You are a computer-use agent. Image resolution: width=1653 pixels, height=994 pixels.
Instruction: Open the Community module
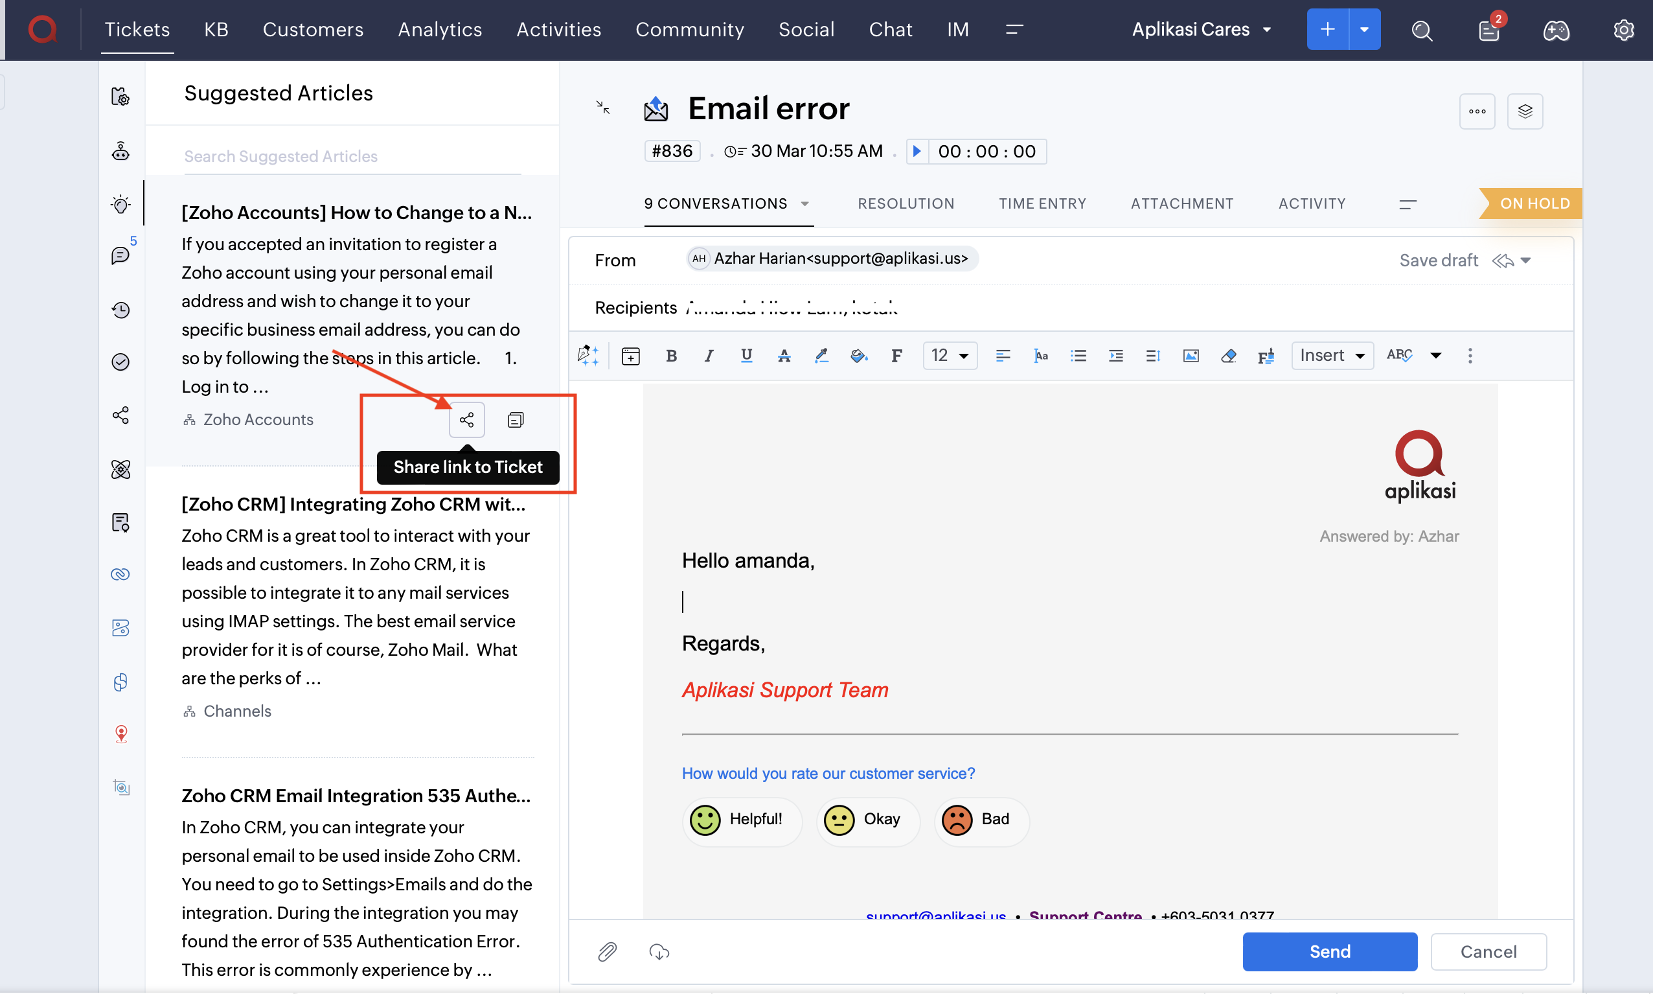pos(690,29)
